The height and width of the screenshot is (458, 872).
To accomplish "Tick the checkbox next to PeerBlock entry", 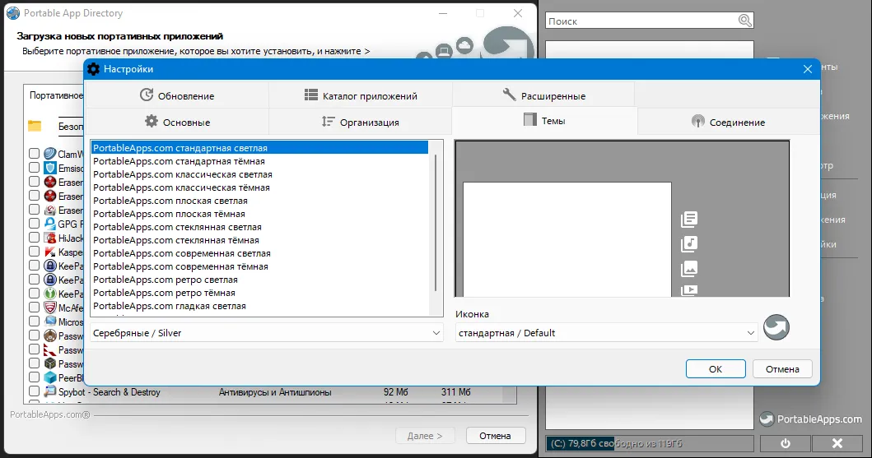I will 34,377.
